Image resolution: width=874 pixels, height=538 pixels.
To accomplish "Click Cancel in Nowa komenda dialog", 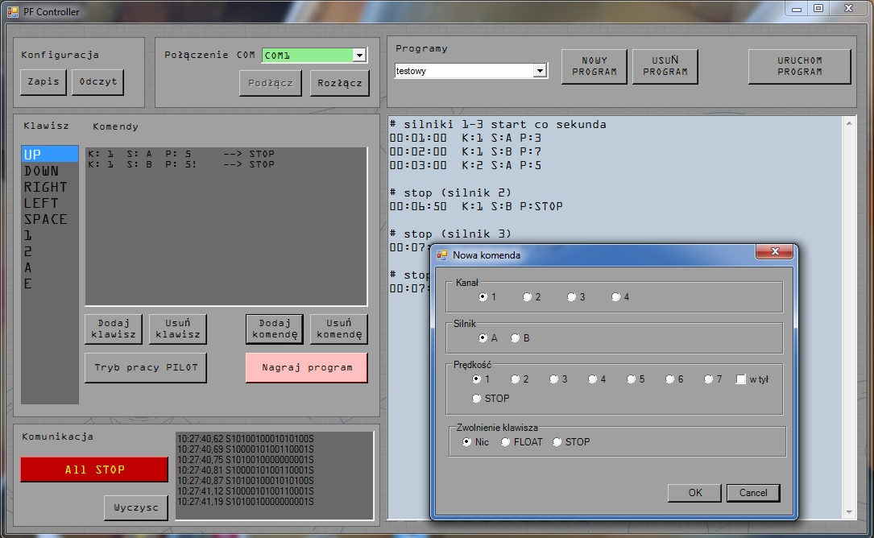I will pos(753,493).
